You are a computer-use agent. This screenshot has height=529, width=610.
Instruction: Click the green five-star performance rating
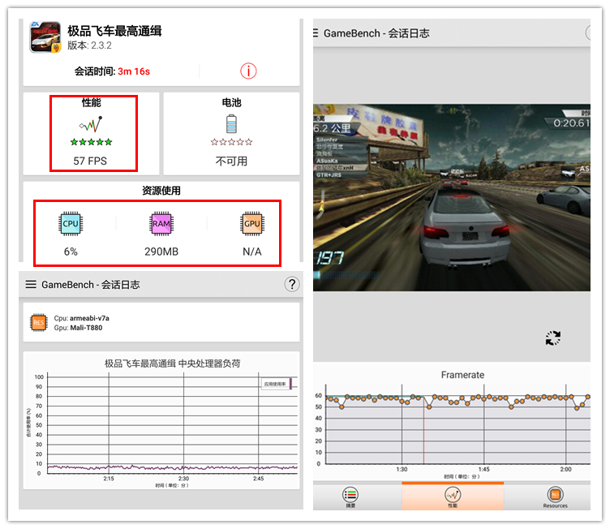(91, 142)
